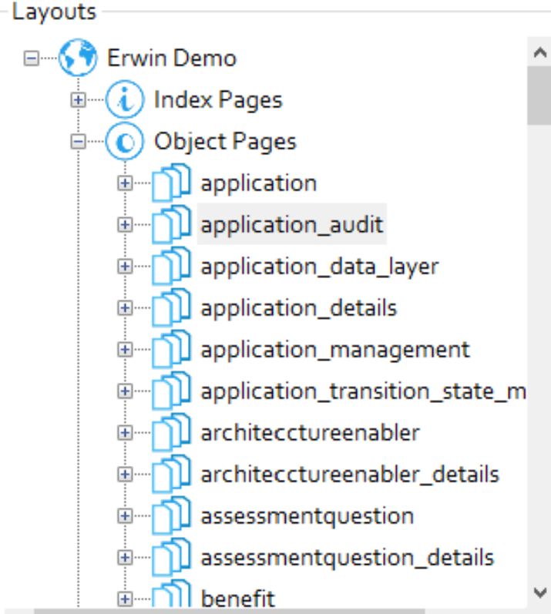Select the assessmentquestion_details layout label

[x=348, y=558]
